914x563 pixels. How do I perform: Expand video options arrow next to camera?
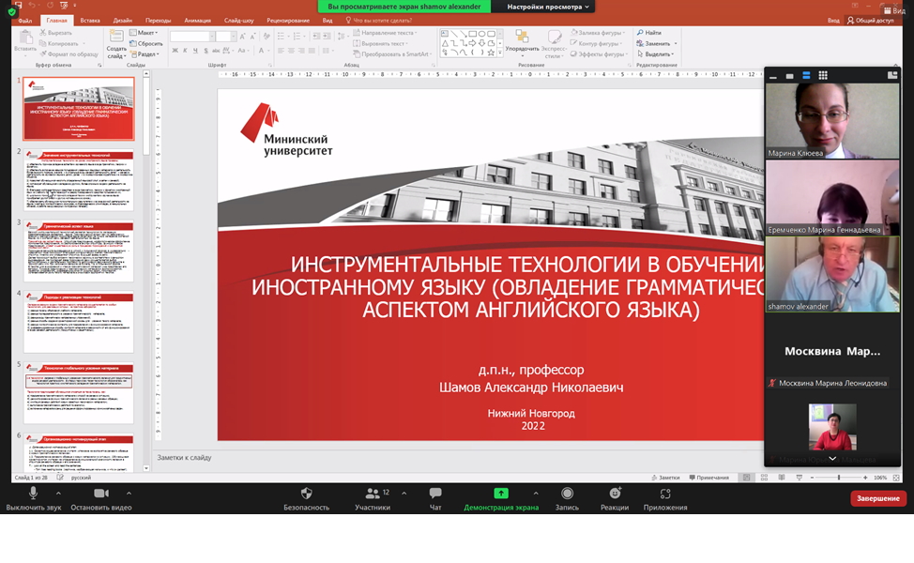129,493
